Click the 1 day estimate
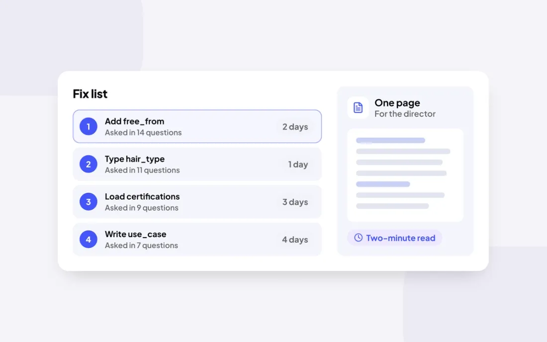This screenshot has width=547, height=342. 298,164
